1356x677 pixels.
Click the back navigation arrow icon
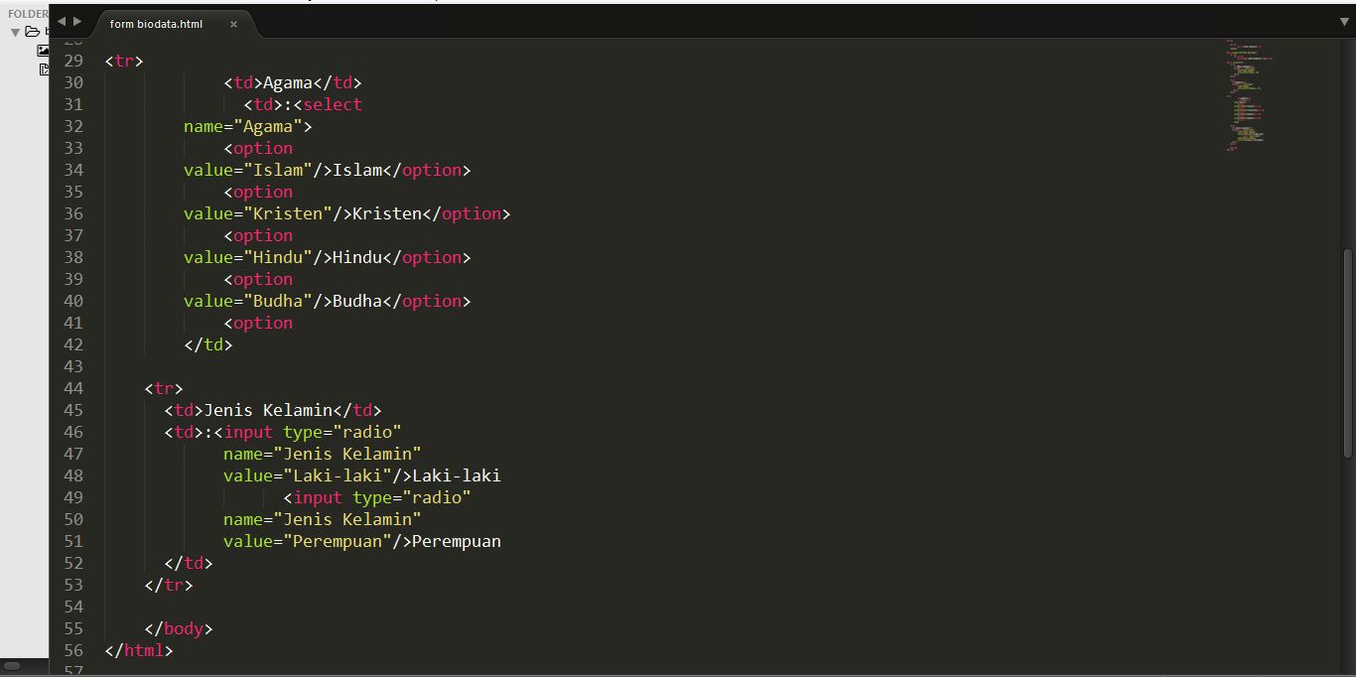tap(61, 21)
